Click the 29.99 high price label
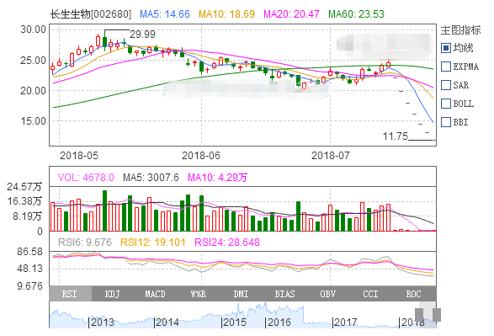The height and width of the screenshot is (336, 494). pyautogui.click(x=143, y=35)
